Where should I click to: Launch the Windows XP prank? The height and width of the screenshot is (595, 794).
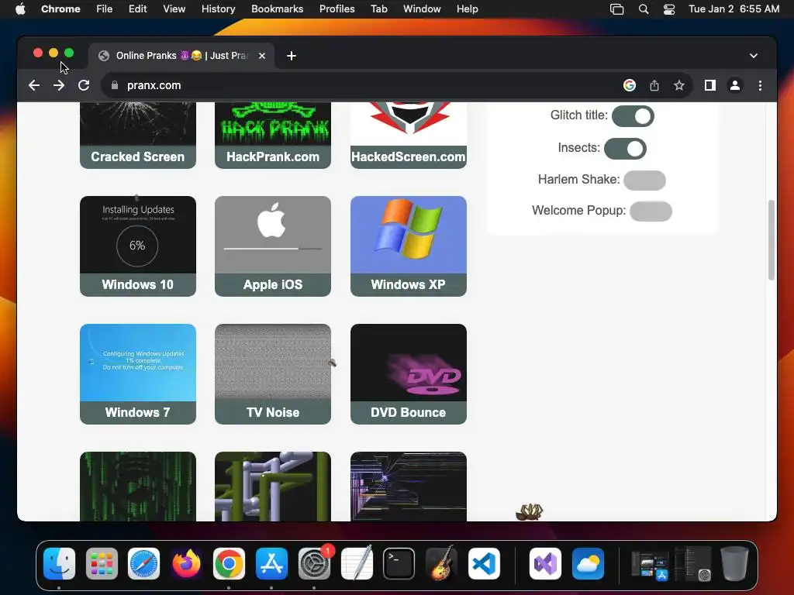(x=408, y=246)
